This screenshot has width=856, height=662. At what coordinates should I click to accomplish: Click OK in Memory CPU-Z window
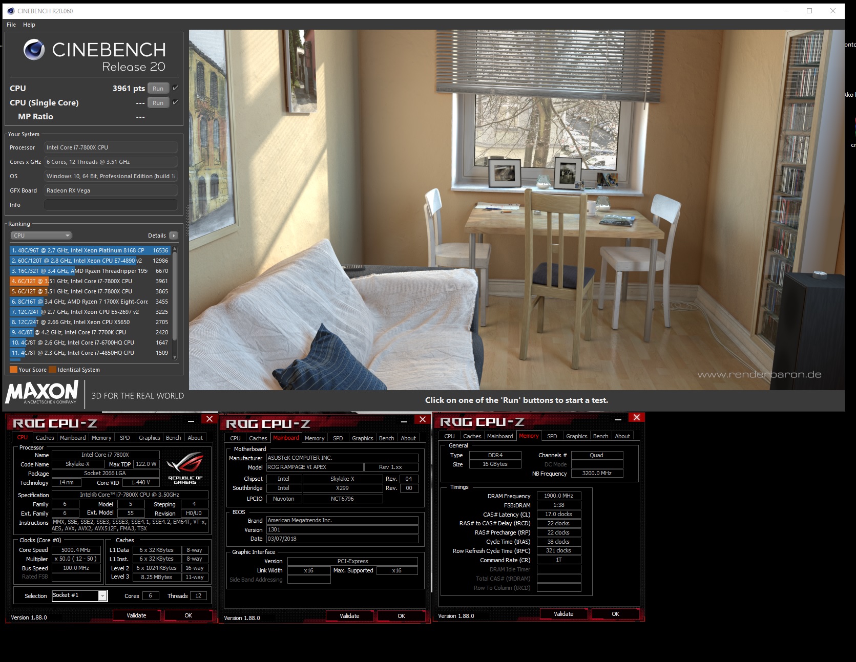pos(616,614)
